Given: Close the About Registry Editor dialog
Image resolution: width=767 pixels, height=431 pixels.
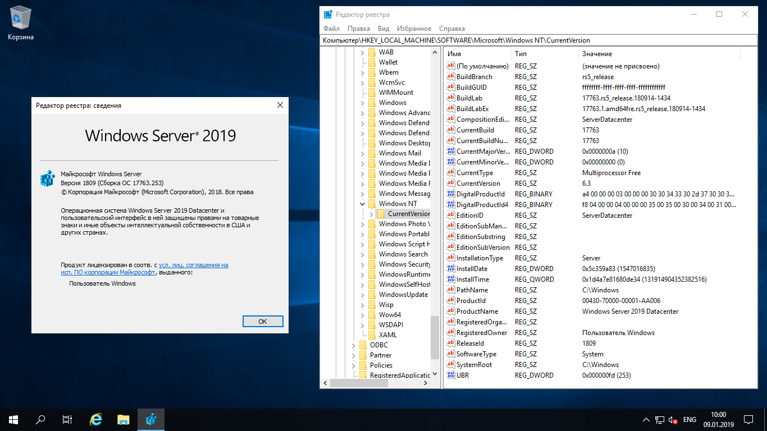Looking at the screenshot, I should pos(280,105).
